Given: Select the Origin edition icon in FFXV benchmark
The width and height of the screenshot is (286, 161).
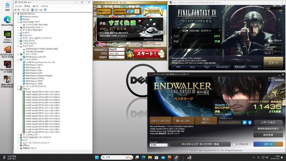Looking at the screenshot, I should click(207, 67).
